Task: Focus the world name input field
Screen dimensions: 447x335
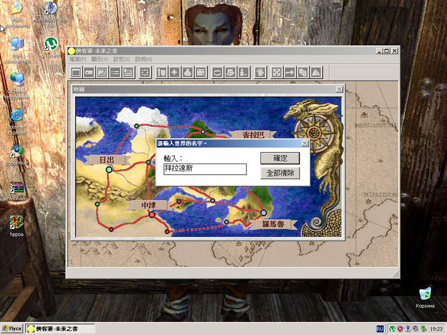Action: coord(205,169)
